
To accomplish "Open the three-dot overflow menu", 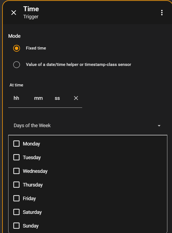I will point(162,13).
